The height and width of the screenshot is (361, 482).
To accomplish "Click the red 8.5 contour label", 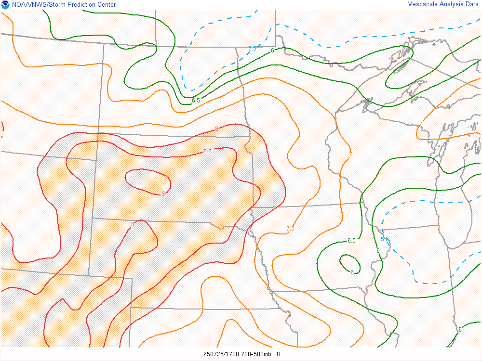I will point(207,150).
